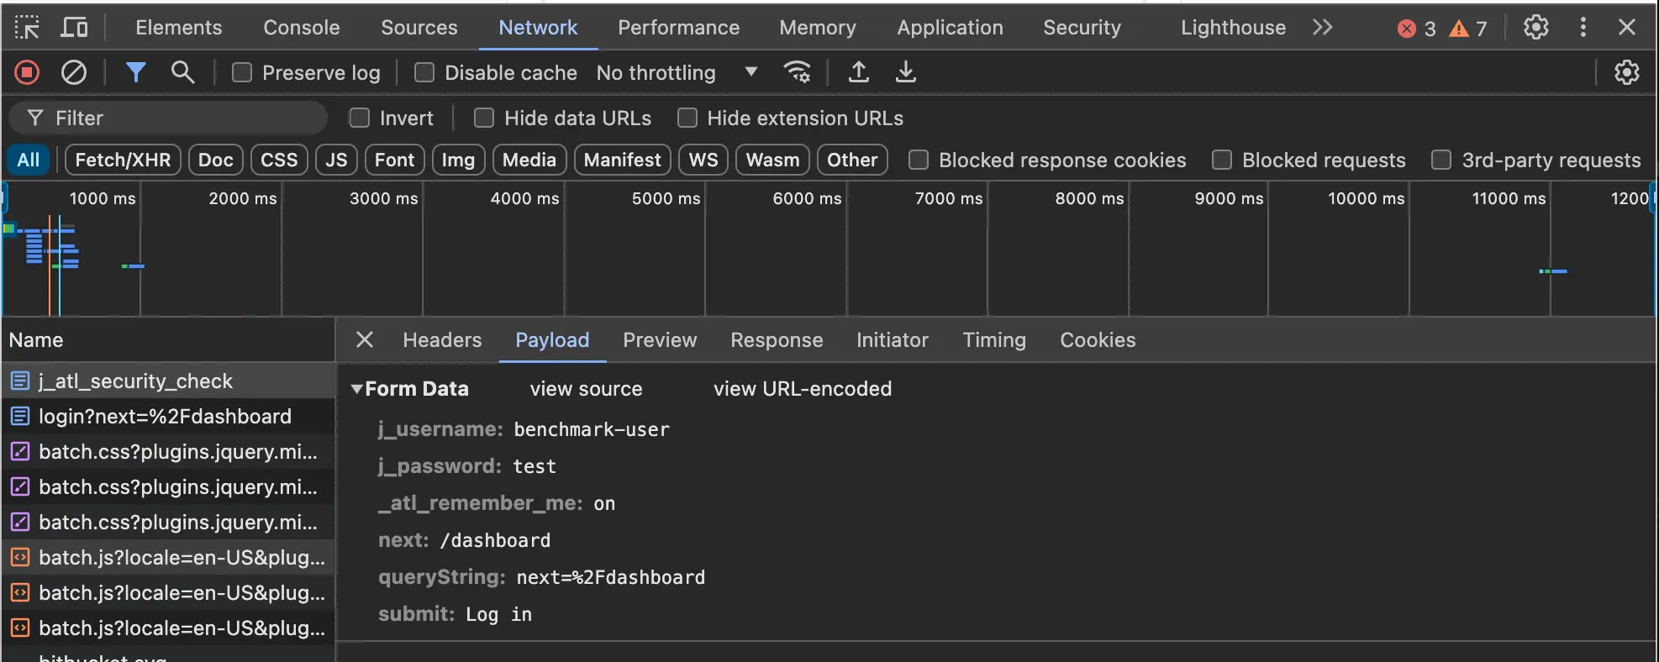The height and width of the screenshot is (662, 1659).
Task: Click into the Filter text field
Action: pos(168,118)
